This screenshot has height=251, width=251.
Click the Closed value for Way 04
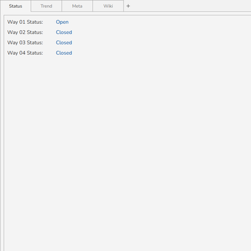coord(64,53)
